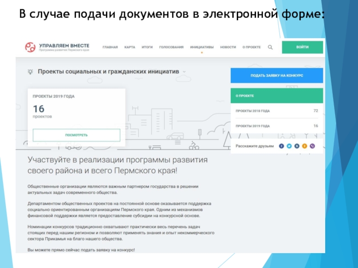This screenshot has height=268, width=358.
Task: Share via VKontakte icon
Action: click(297, 146)
